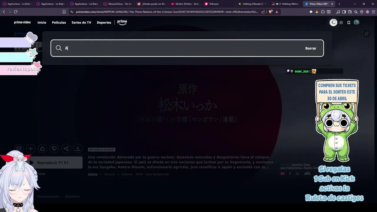Click the download icon
Image resolution: width=377 pixels, height=212 pixels.
click(78, 149)
